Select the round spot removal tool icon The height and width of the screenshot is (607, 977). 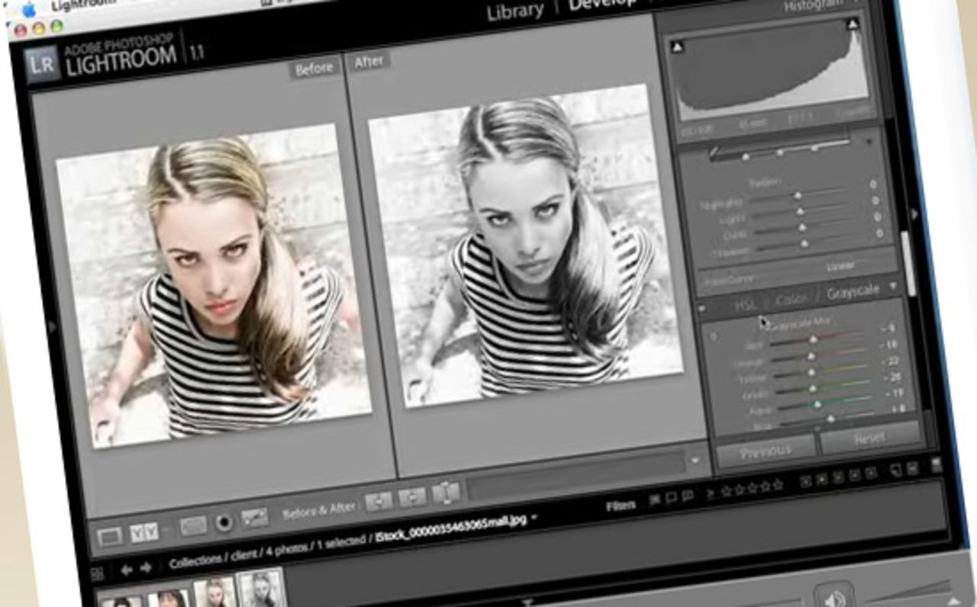pyautogui.click(x=224, y=523)
